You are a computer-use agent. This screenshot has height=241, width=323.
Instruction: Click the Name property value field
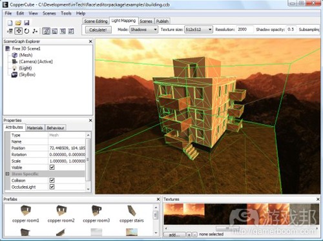coord(67,141)
